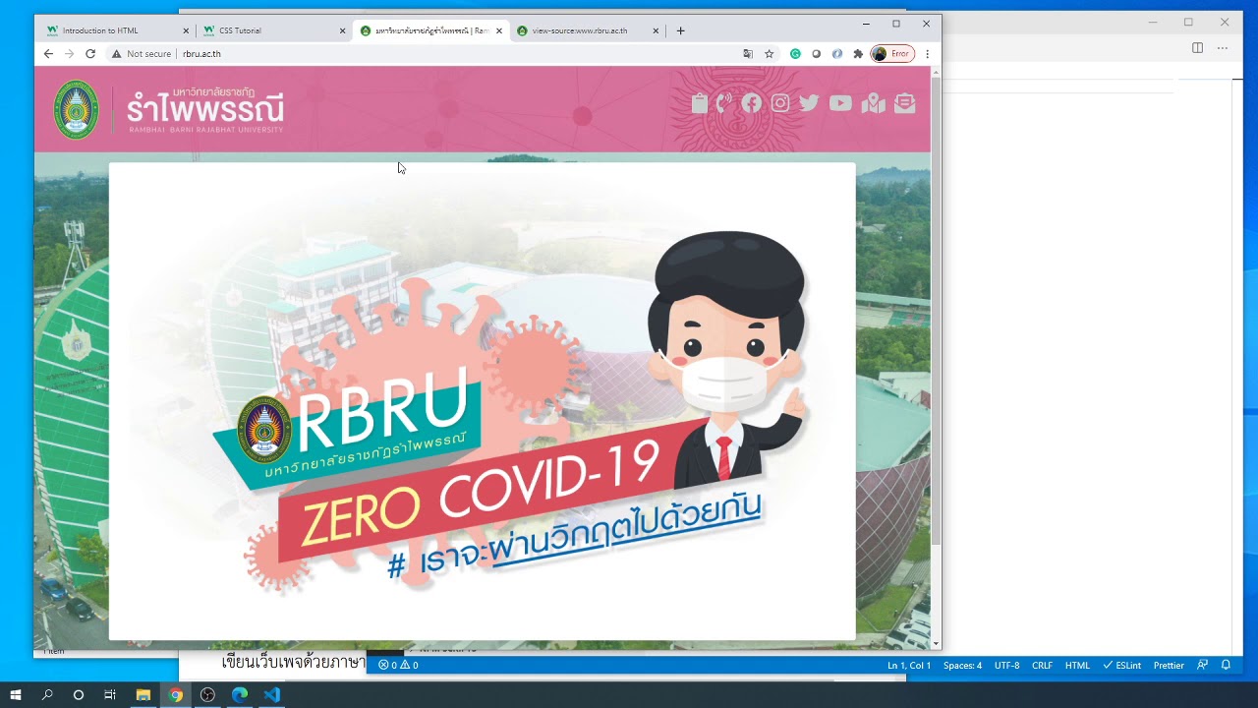Switch to Visual Studio Code on the taskbar

[272, 694]
